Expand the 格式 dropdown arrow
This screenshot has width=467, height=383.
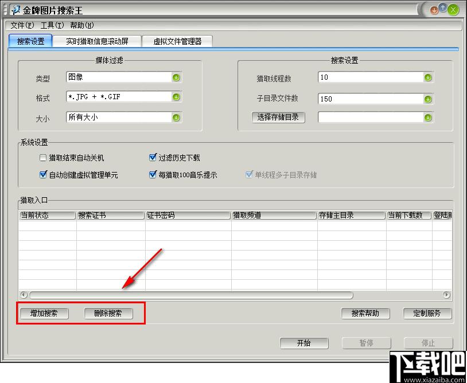pos(176,97)
